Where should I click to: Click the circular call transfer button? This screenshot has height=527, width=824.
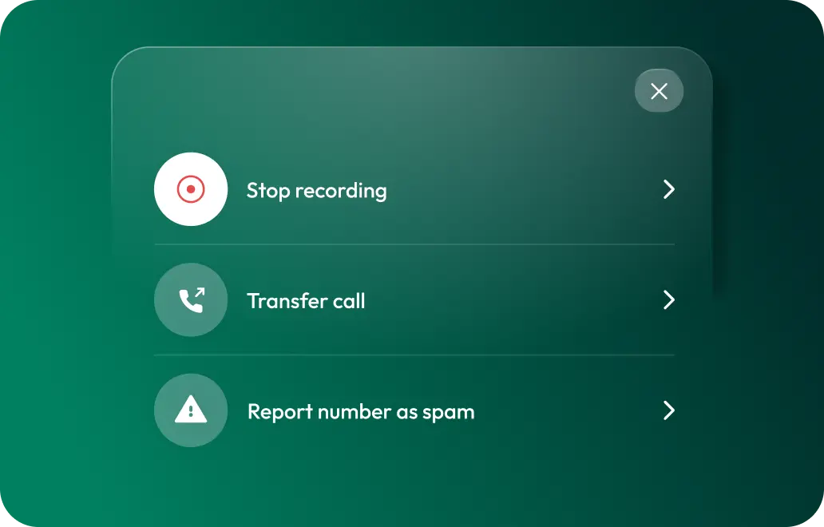coord(191,300)
